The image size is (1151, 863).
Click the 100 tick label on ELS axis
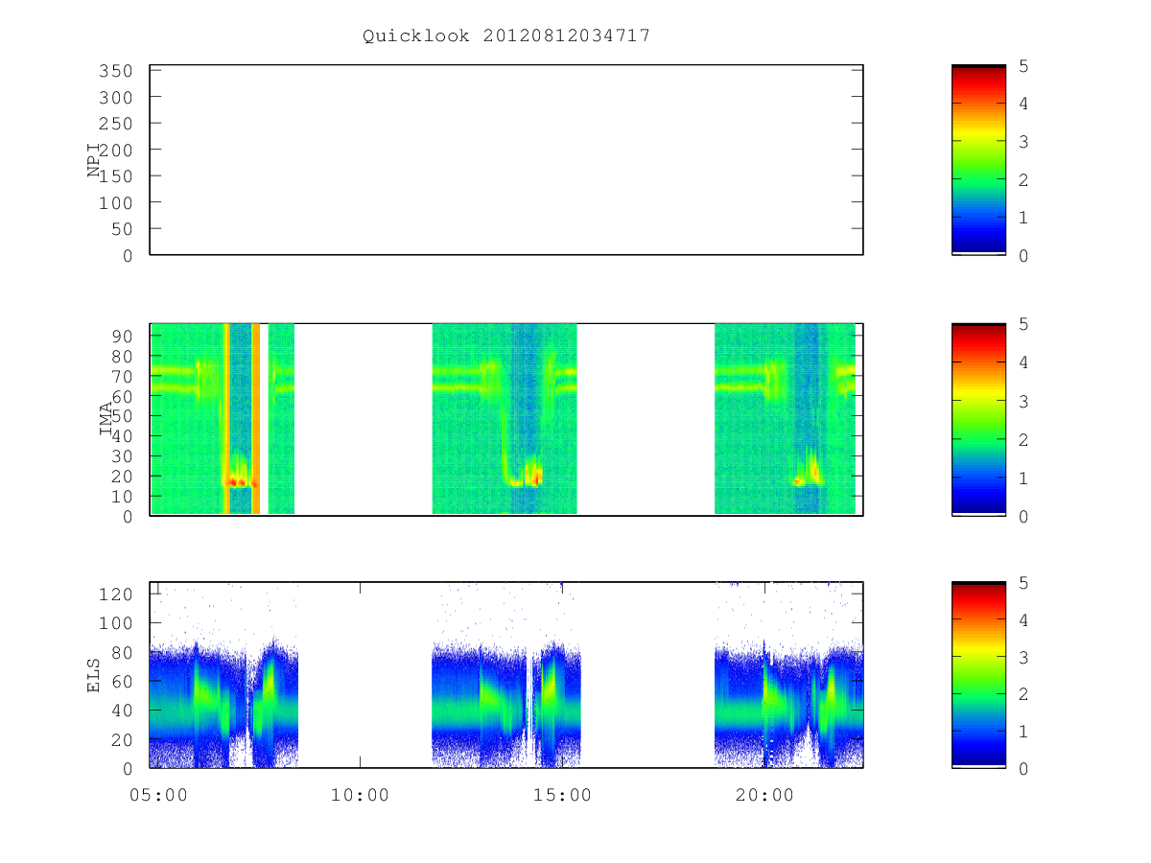117,623
